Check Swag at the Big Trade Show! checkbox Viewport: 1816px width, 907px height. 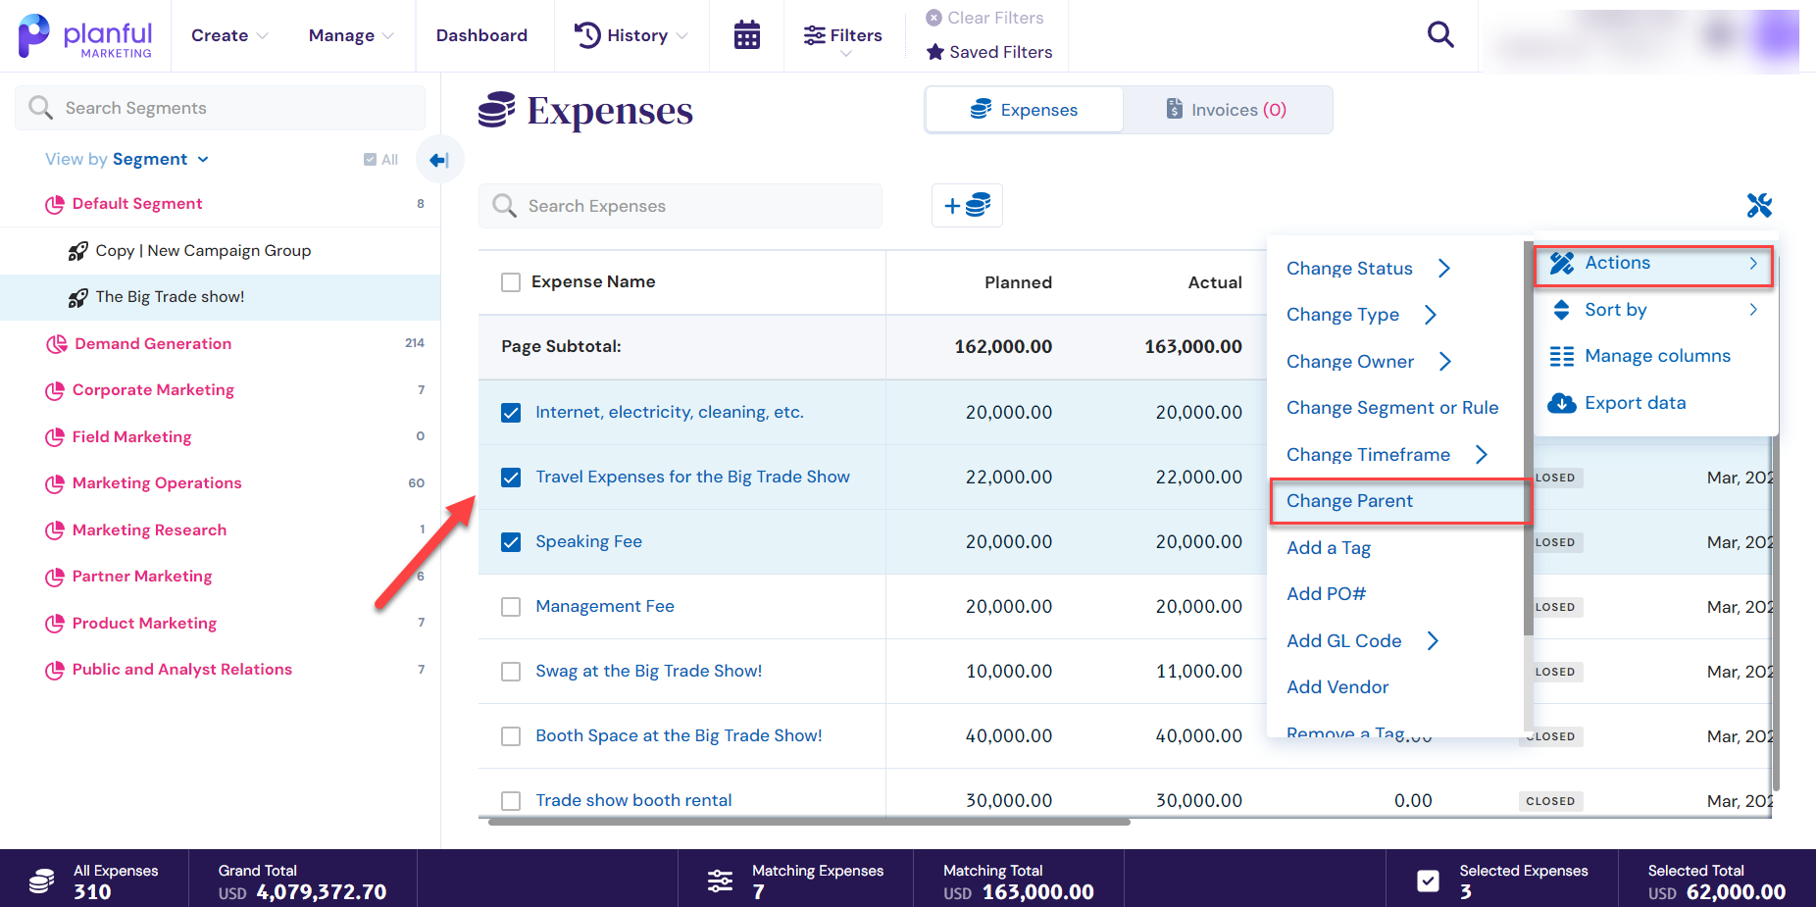(511, 672)
